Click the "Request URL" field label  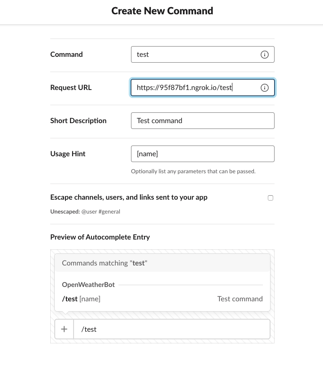tap(71, 88)
